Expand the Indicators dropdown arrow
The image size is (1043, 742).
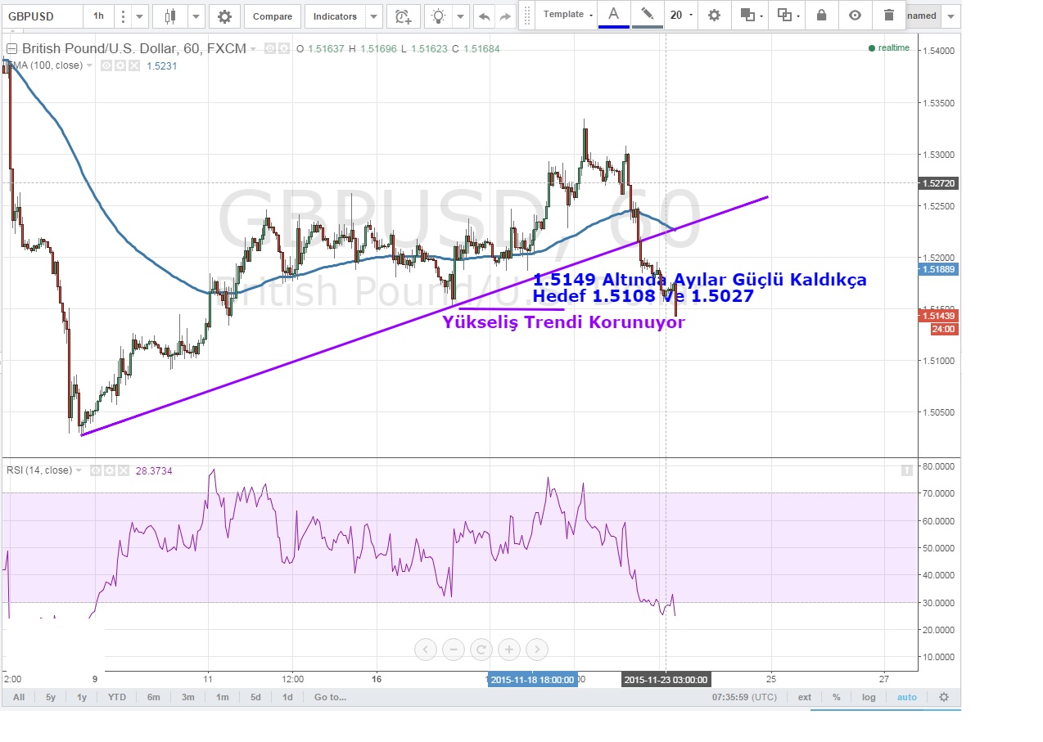tap(373, 16)
